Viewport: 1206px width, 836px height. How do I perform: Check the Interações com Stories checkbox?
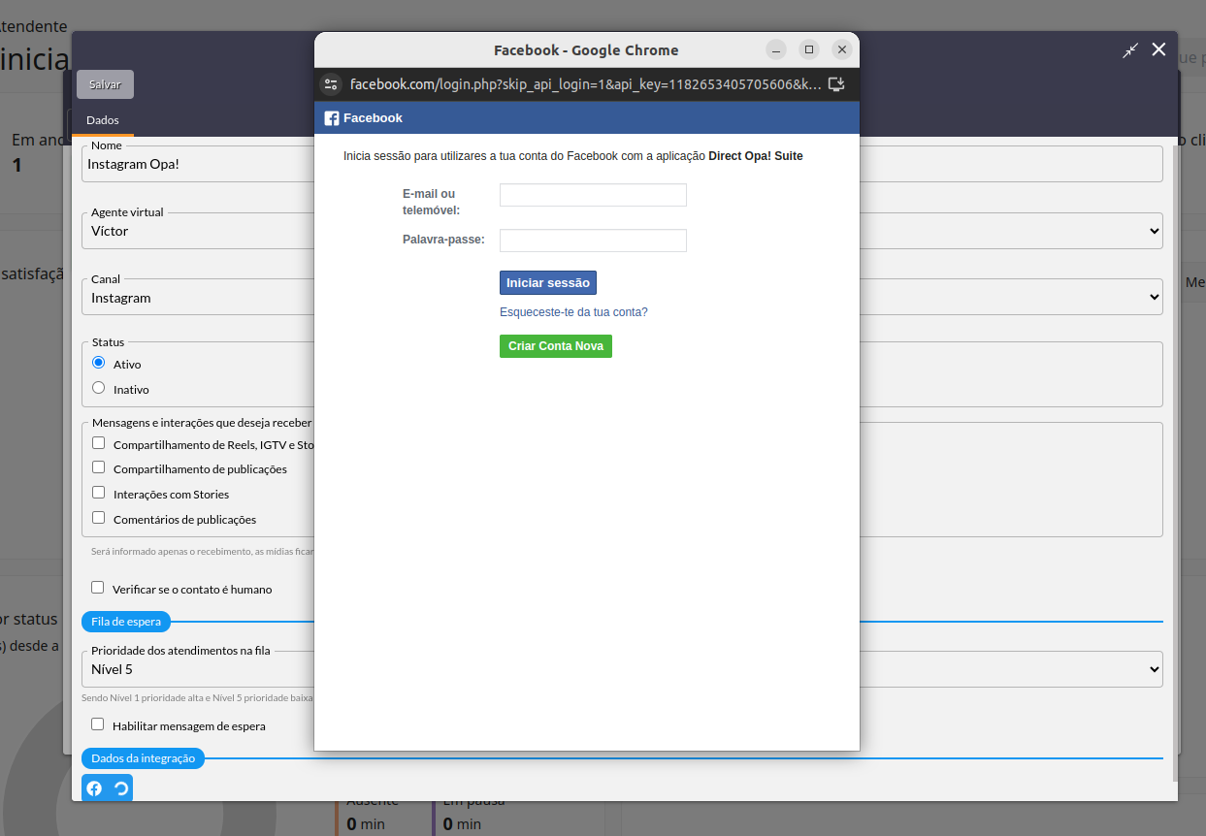point(98,493)
